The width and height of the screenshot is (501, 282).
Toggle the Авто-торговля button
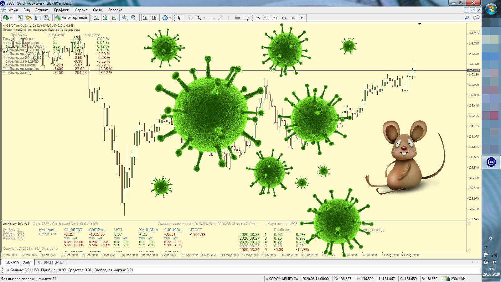[71, 18]
